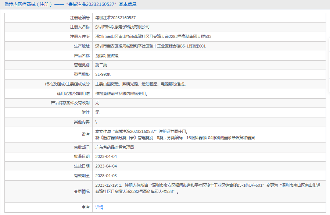Click the 批准日期 label
The width and height of the screenshot is (330, 215).
coord(82,156)
